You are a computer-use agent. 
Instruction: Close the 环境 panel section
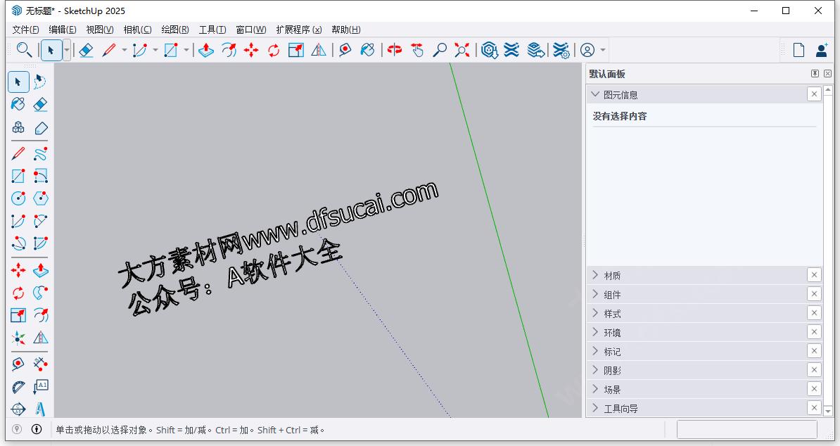(814, 332)
